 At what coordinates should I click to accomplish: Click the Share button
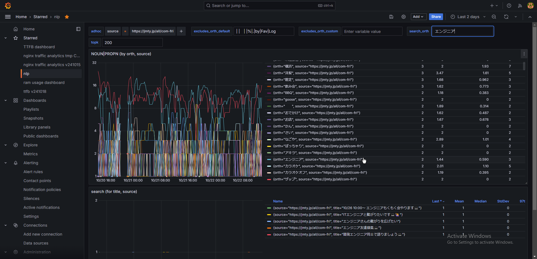(x=436, y=17)
